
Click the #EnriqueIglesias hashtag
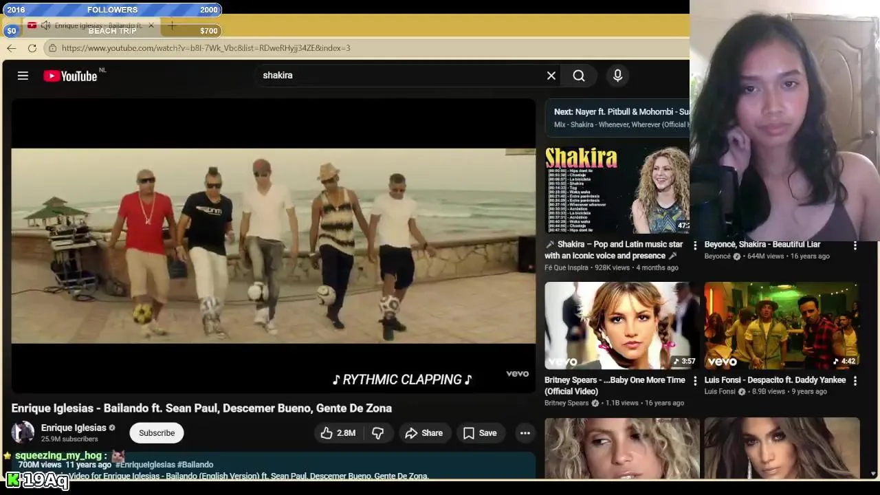pyautogui.click(x=144, y=465)
